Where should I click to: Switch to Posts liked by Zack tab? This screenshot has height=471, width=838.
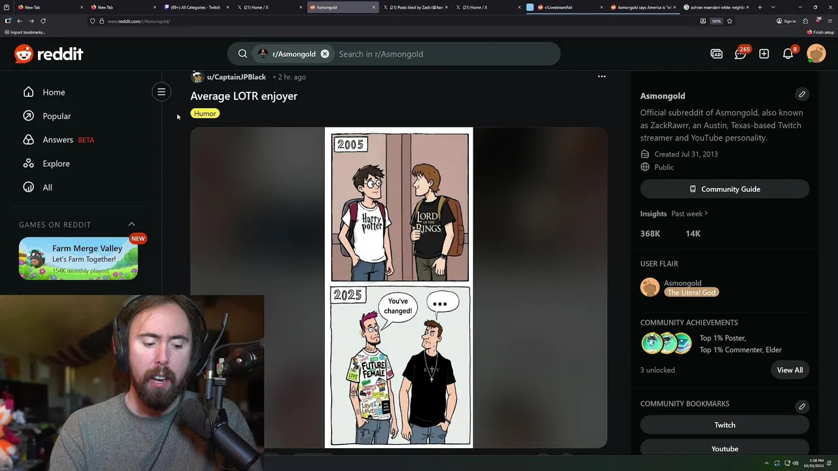click(x=414, y=7)
